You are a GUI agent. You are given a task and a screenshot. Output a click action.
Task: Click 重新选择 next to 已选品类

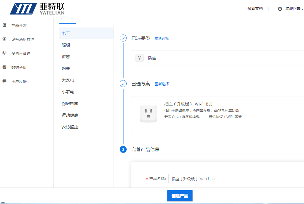click(162, 38)
